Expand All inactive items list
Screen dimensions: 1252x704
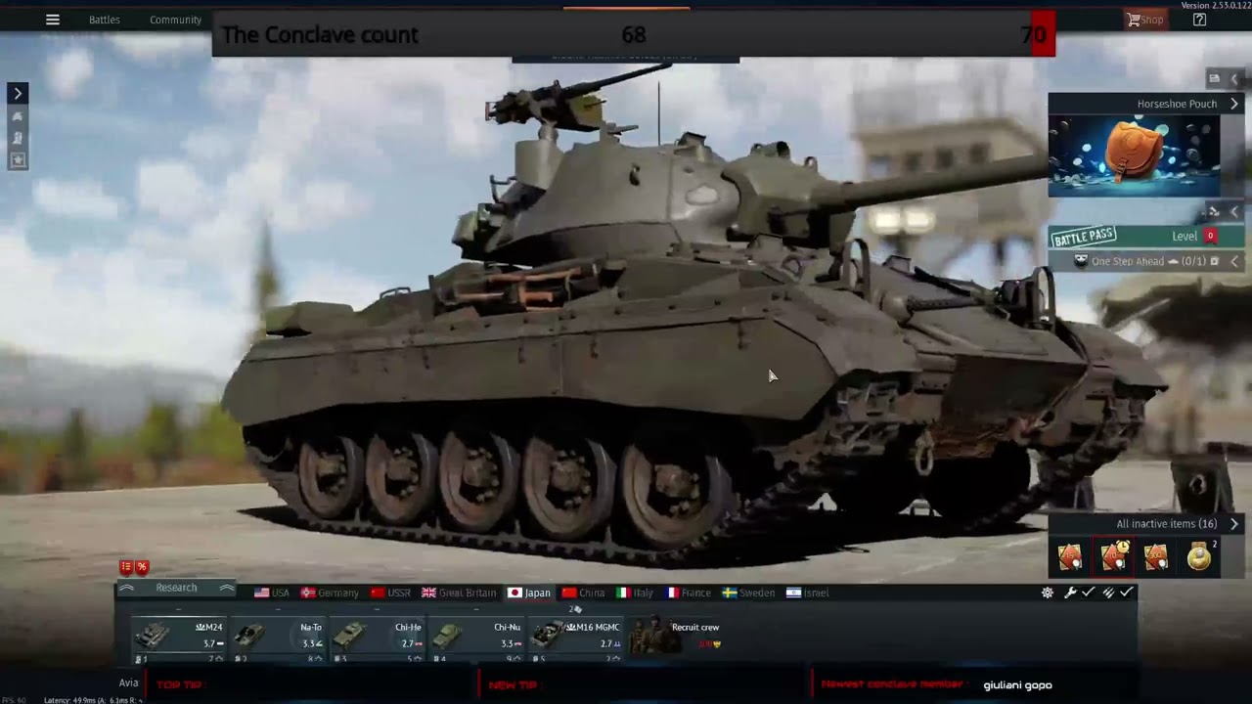(1234, 524)
